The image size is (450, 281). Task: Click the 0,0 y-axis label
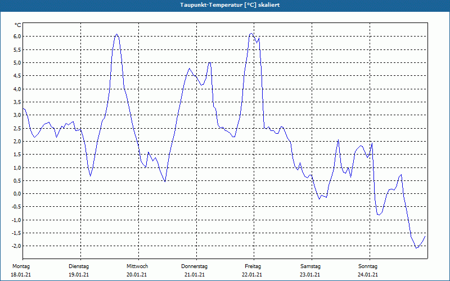(17, 193)
